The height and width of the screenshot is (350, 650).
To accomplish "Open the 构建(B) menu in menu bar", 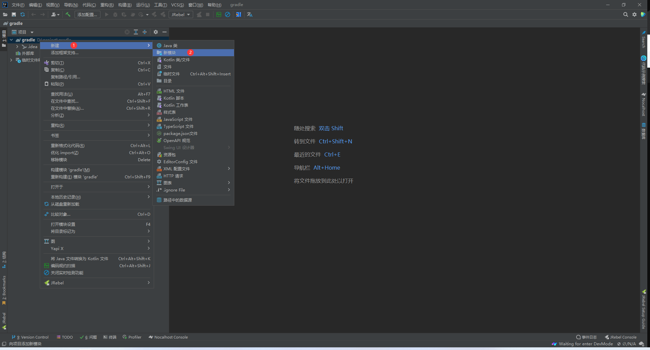I will click(125, 5).
